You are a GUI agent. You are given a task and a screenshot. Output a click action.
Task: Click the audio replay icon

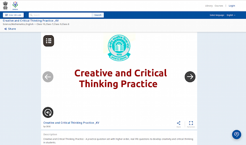coord(48,112)
